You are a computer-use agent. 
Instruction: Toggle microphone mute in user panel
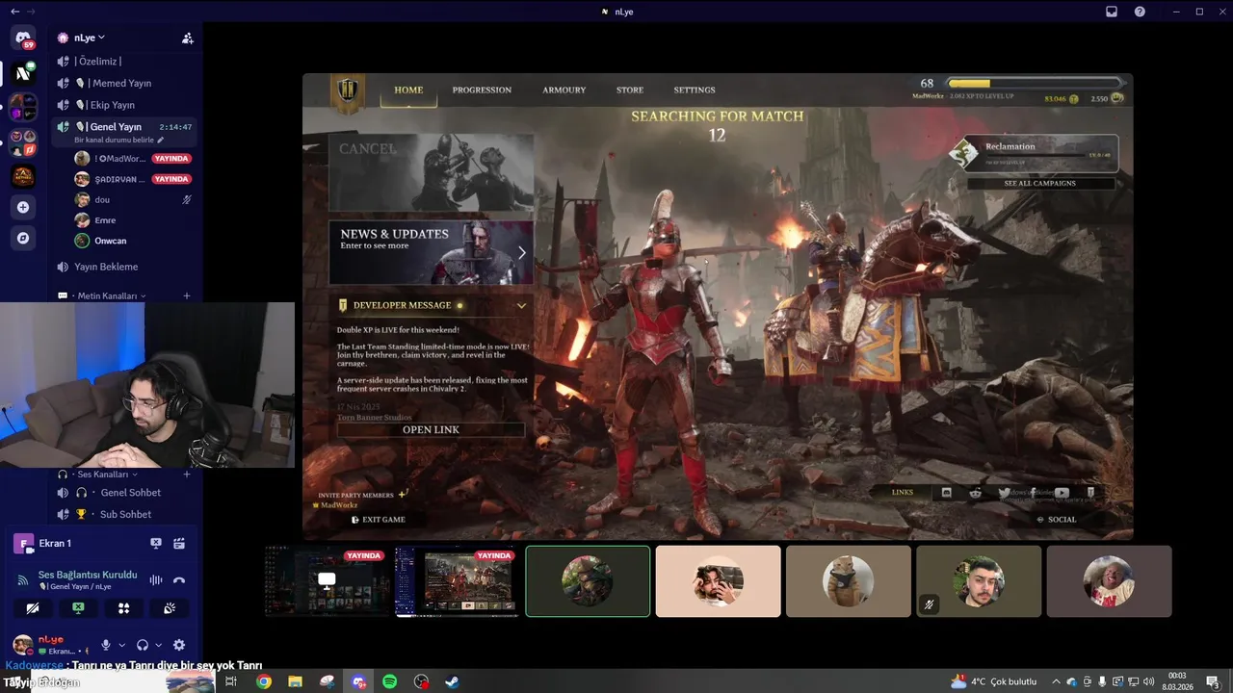coord(106,645)
